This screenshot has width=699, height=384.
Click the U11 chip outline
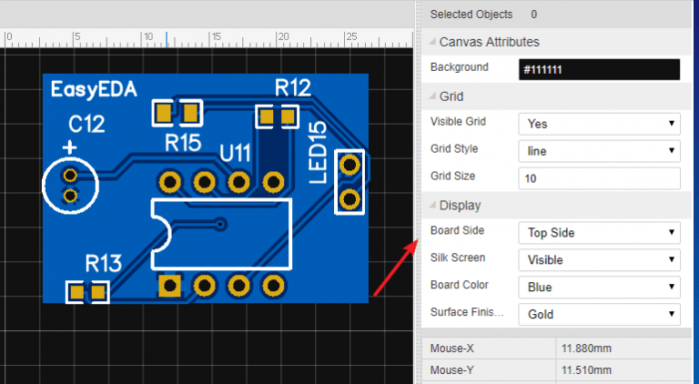coord(223,235)
